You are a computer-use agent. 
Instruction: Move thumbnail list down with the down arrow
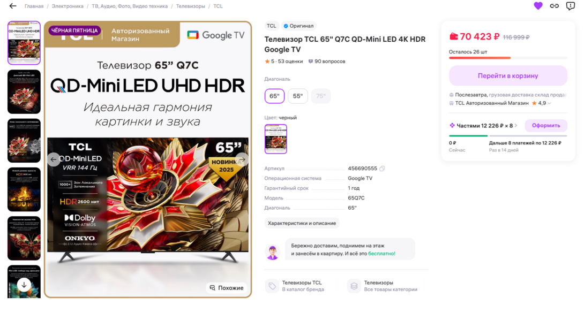(x=24, y=285)
